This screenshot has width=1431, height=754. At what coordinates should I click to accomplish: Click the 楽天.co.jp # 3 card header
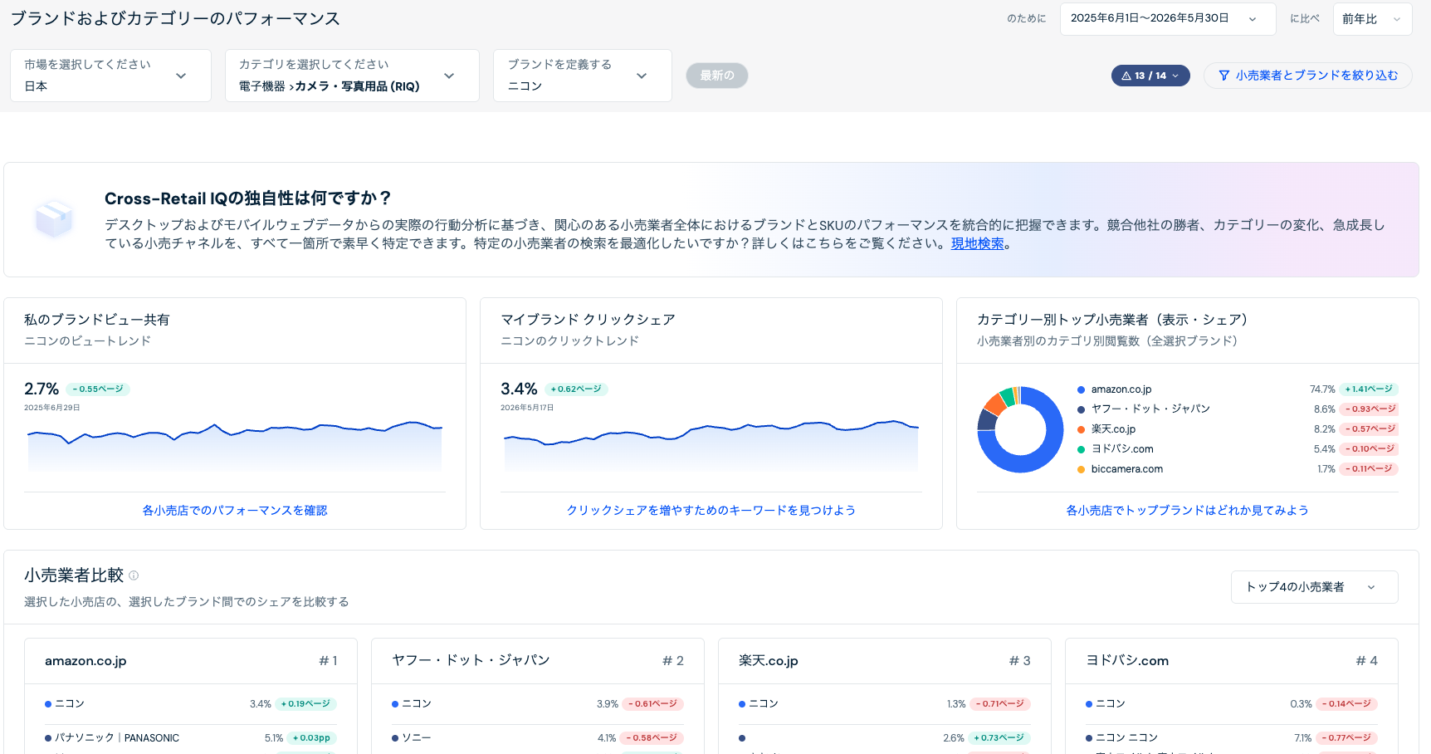point(885,661)
